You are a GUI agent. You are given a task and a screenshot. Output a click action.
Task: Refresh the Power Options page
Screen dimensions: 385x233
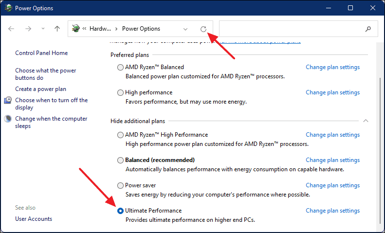[x=203, y=29]
